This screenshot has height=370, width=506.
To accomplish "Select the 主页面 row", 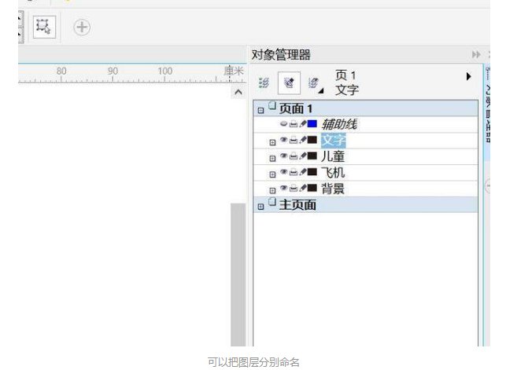I will pyautogui.click(x=366, y=205).
